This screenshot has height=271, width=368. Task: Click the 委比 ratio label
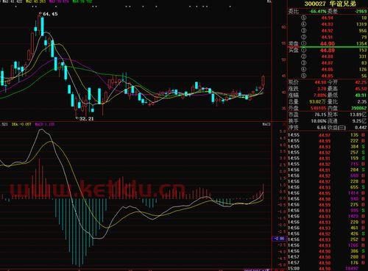tap(294, 11)
